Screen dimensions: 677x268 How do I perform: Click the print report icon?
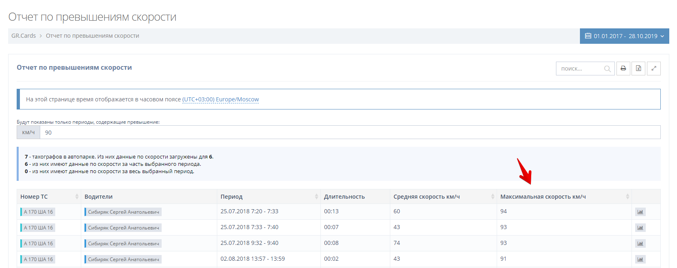[x=623, y=69]
